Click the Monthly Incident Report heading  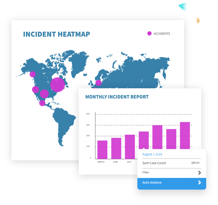(117, 97)
